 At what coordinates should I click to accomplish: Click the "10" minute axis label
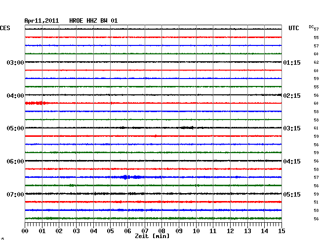click(196, 231)
